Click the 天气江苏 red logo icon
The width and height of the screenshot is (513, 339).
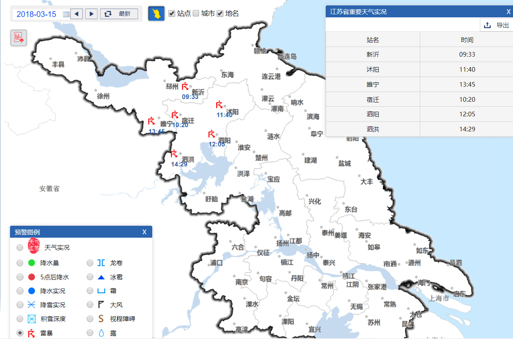tap(34, 245)
